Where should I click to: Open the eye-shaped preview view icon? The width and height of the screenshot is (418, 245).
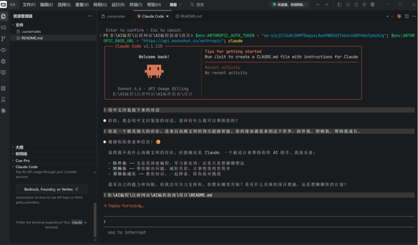coord(3,50)
